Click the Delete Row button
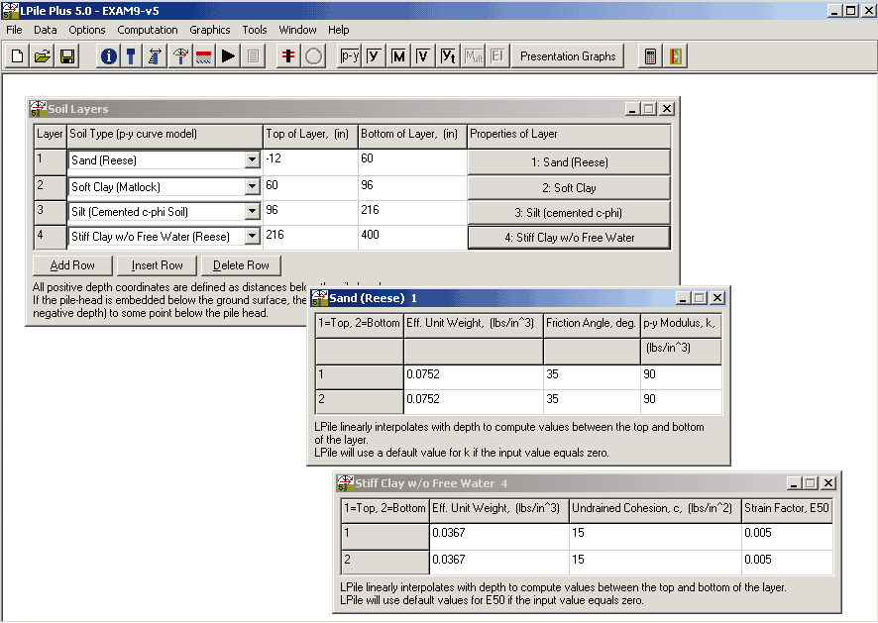 pyautogui.click(x=241, y=265)
